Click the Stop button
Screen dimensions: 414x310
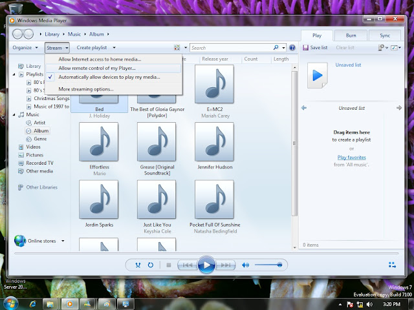(169, 265)
